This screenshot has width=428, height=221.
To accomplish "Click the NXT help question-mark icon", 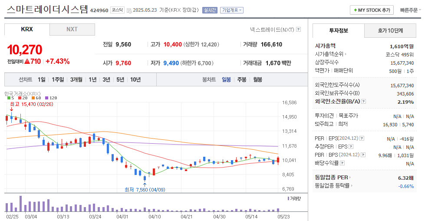I will pyautogui.click(x=298, y=29).
